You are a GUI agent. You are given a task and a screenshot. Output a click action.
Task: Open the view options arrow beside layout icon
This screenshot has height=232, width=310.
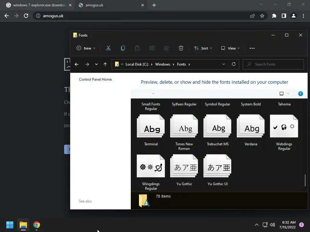(288, 94)
